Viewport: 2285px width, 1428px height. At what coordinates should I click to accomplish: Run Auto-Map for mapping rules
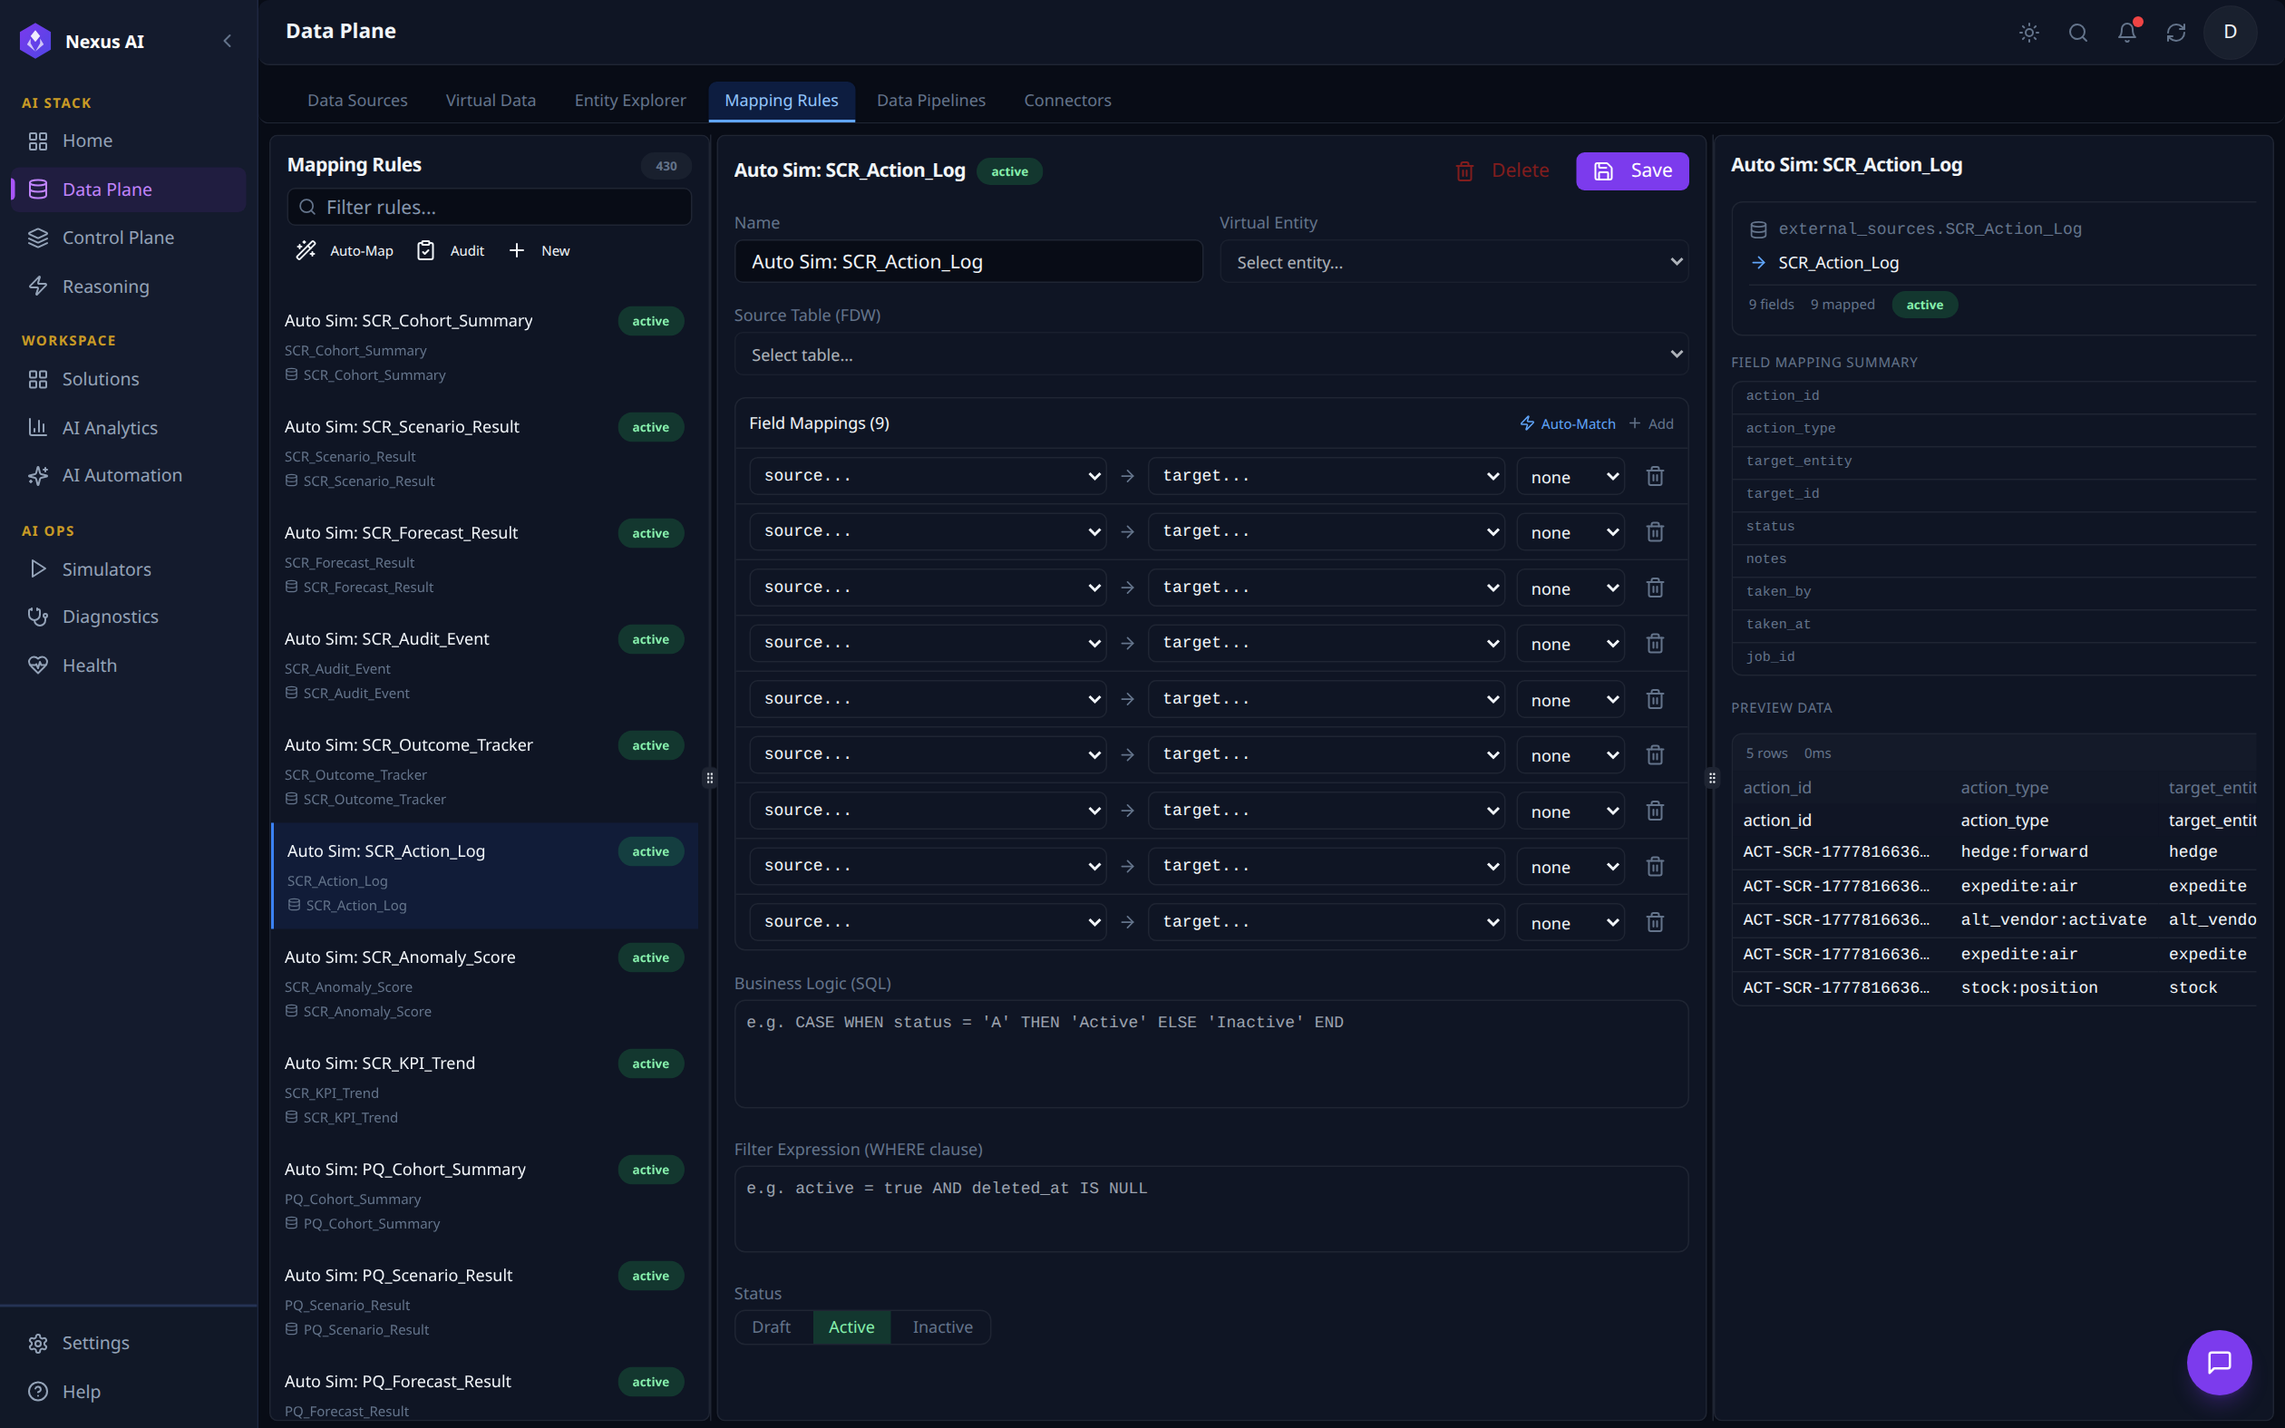(345, 250)
